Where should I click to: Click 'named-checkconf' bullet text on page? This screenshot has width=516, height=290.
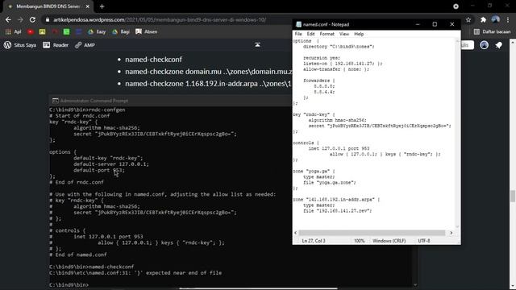pyautogui.click(x=153, y=60)
